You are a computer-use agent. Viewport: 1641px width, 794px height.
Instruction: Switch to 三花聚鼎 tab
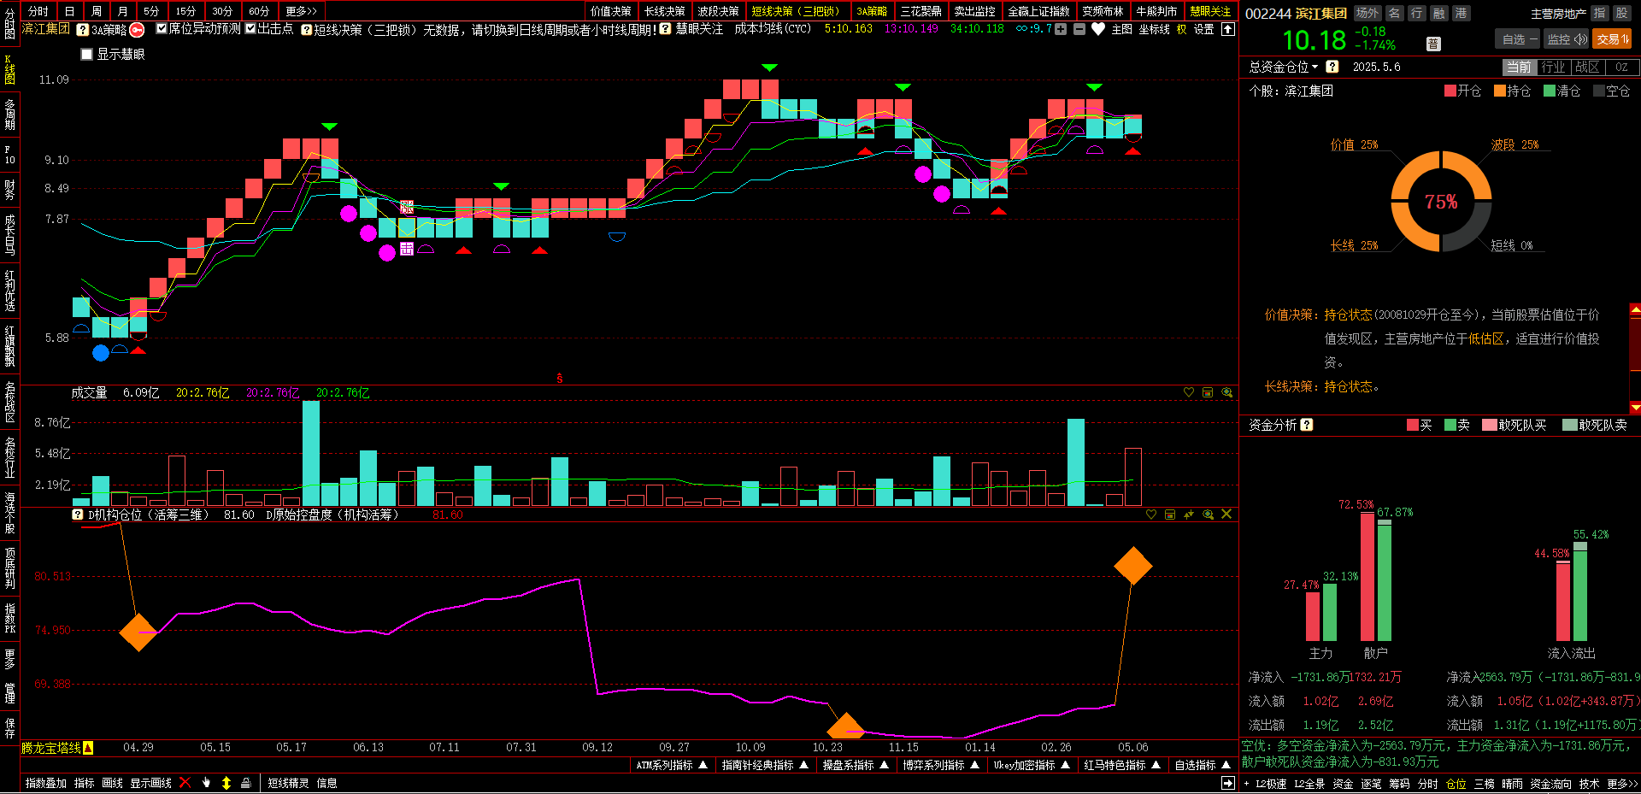tap(920, 11)
